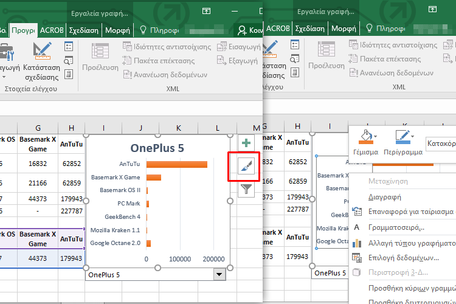Viewport: 456px width, 304px height.
Task: Select column G header in left window
Action: 38,128
